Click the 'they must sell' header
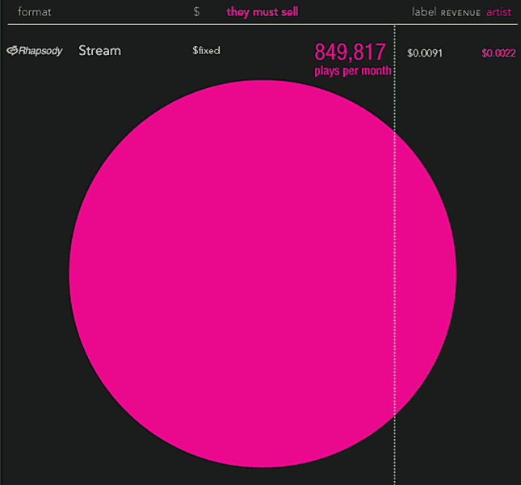Viewport: 521px width, 485px height. 263,12
